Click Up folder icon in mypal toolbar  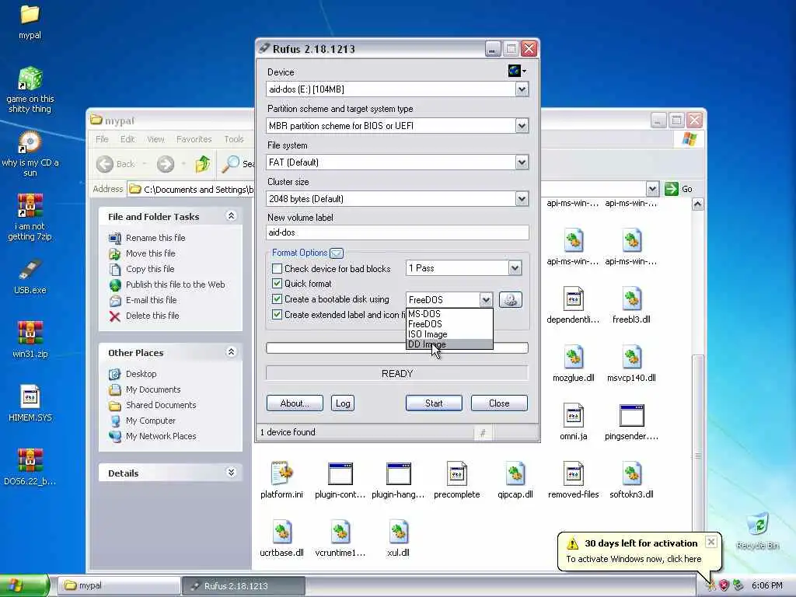[x=203, y=163]
